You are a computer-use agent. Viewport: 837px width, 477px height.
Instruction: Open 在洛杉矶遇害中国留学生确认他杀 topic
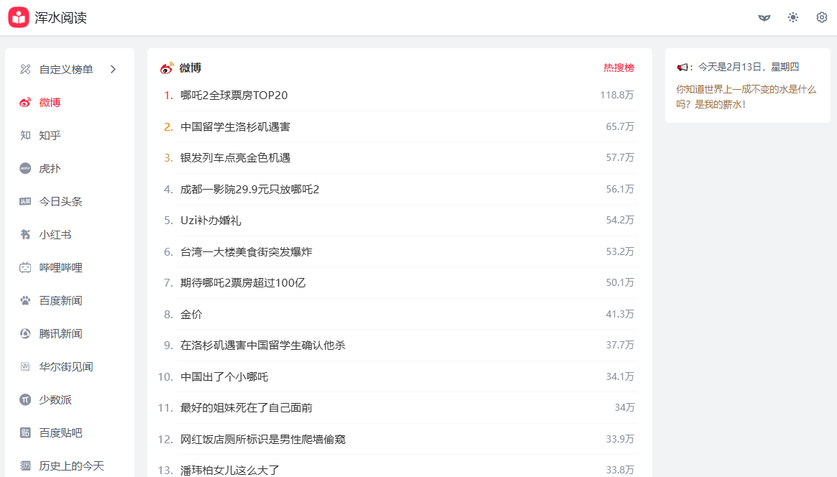pos(262,346)
